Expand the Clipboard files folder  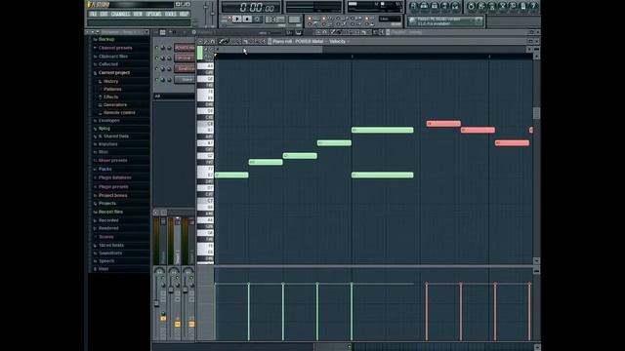(x=113, y=57)
